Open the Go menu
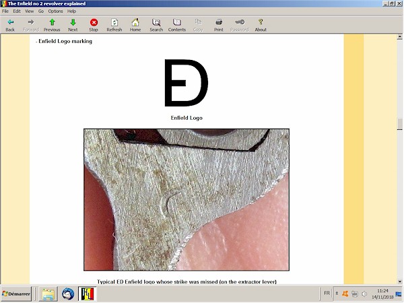 41,11
